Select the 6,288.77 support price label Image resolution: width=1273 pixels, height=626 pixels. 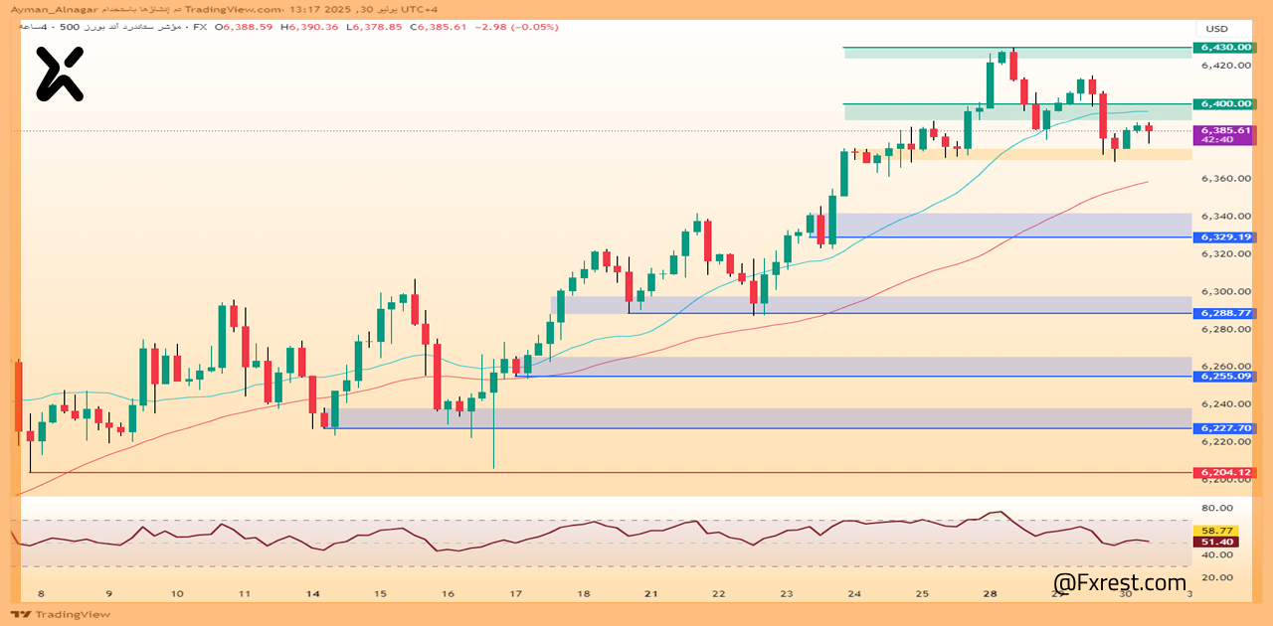[1224, 313]
